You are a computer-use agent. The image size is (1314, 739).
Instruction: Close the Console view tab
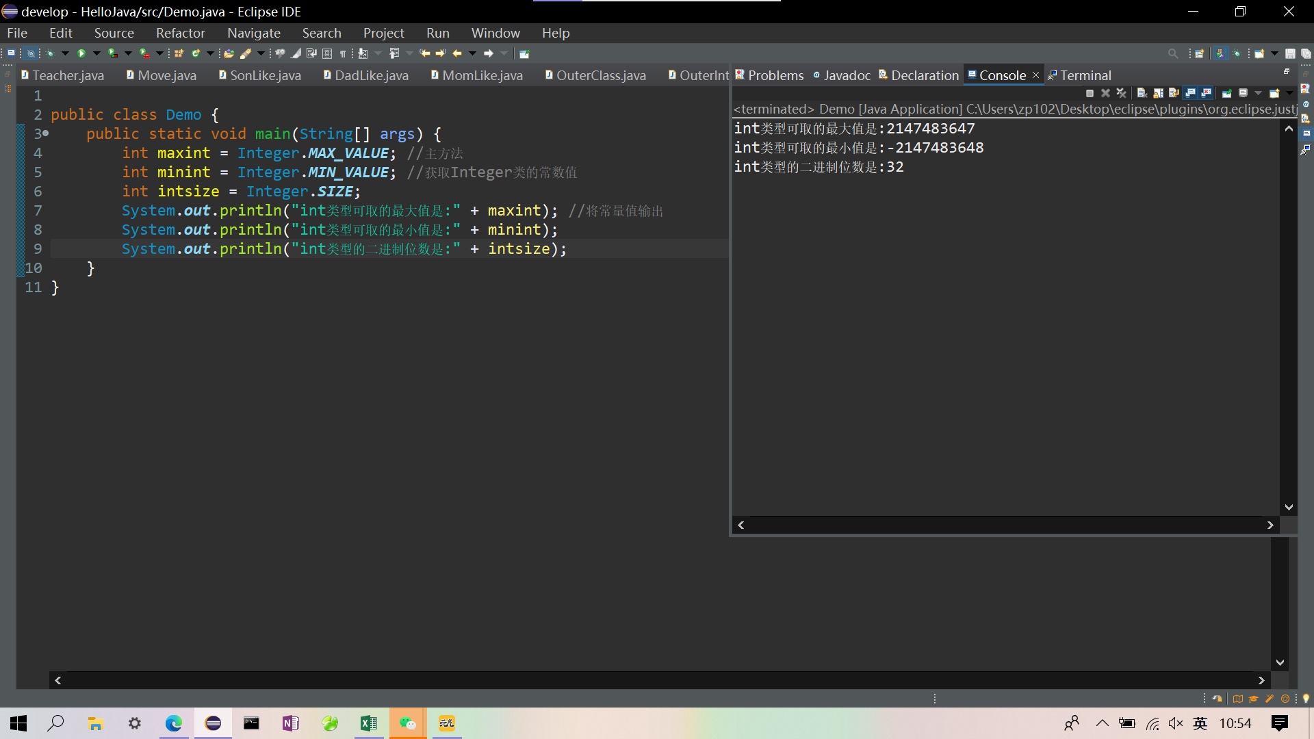pos(1035,75)
